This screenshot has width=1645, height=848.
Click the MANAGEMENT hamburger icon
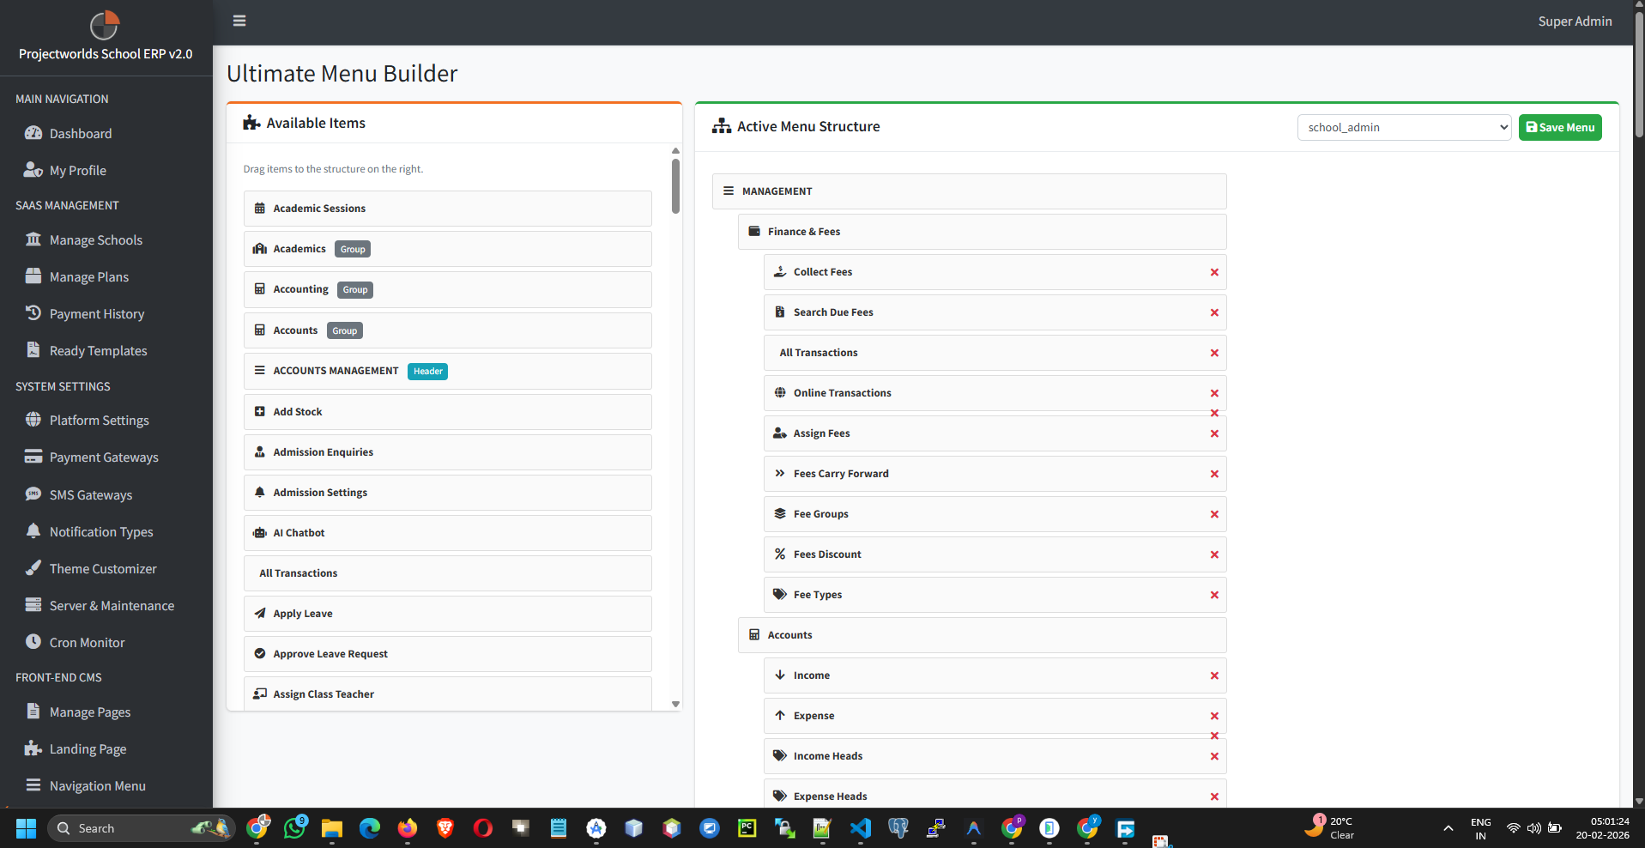[729, 191]
